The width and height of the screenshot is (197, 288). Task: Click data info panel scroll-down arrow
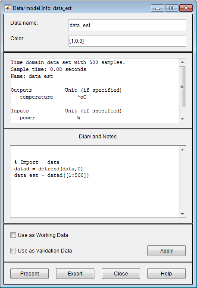182,119
